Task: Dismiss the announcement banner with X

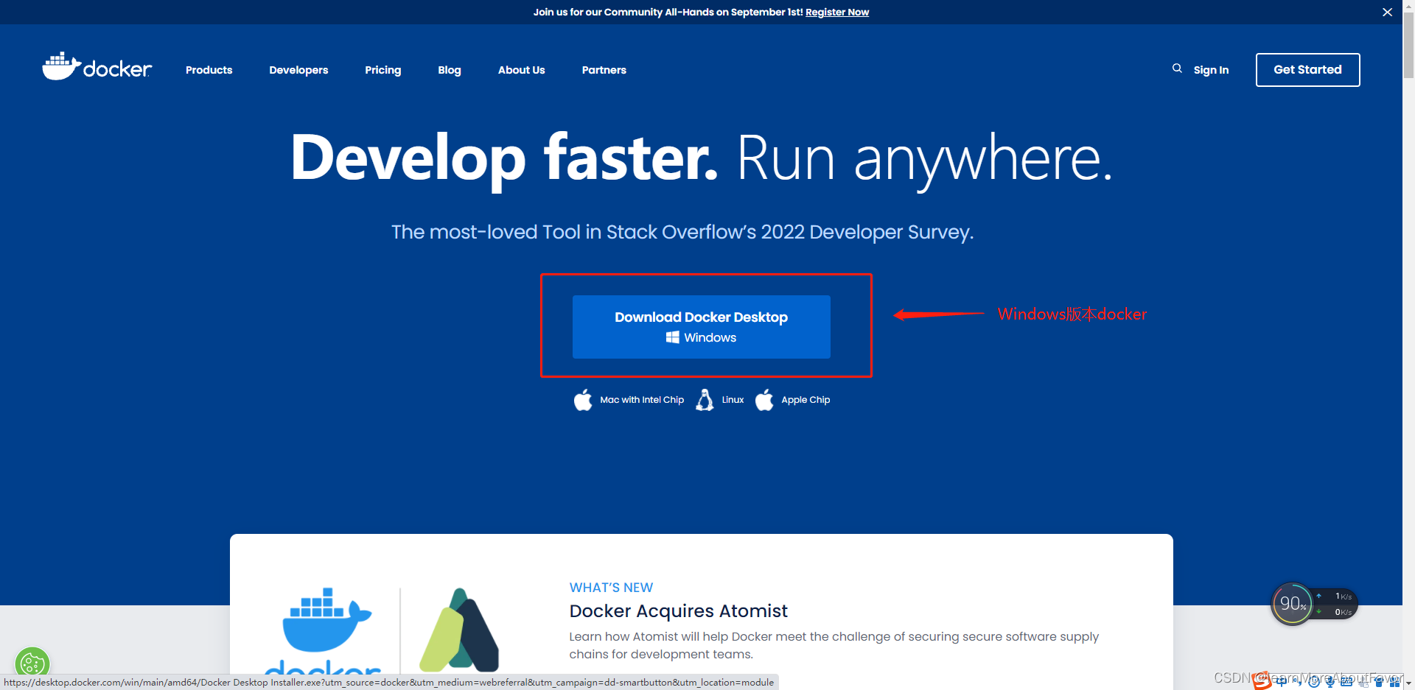Action: click(x=1387, y=12)
